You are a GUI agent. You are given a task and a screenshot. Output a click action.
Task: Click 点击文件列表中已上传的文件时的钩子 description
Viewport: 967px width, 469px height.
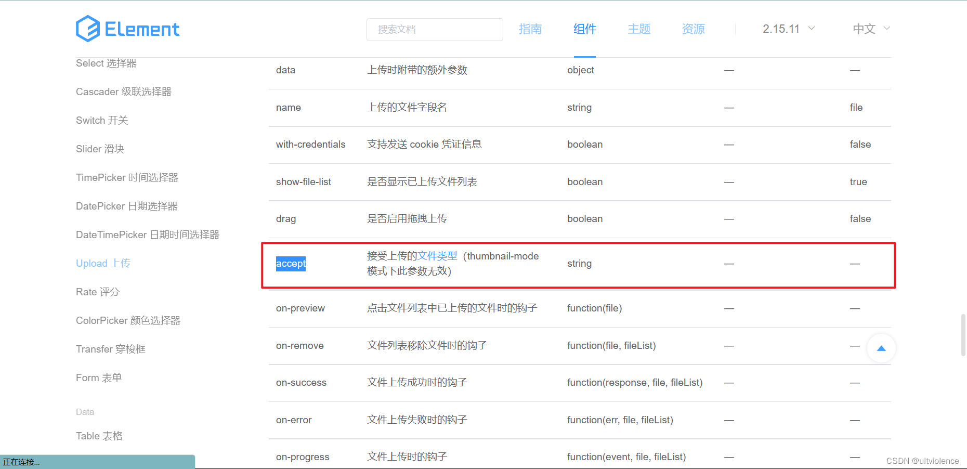tap(452, 308)
